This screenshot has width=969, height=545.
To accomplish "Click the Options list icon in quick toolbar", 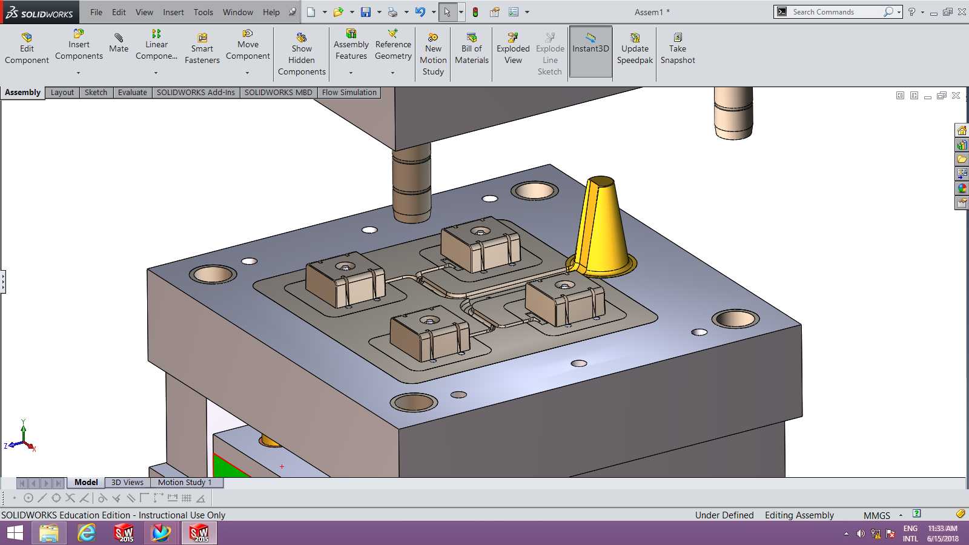I will pos(514,12).
